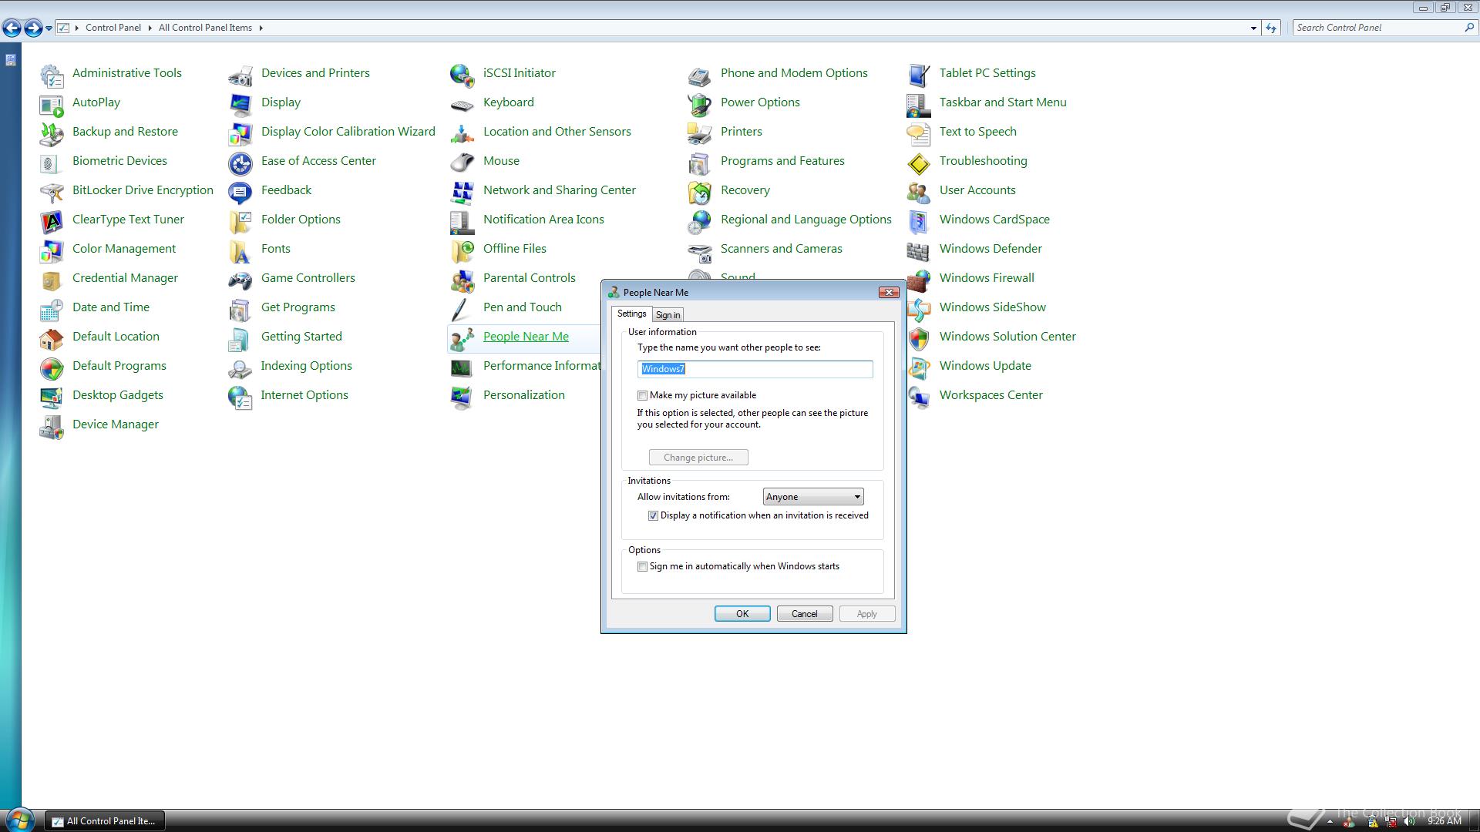Expand the Control Panel breadcrumb arrow
This screenshot has width=1480, height=832.
150,28
